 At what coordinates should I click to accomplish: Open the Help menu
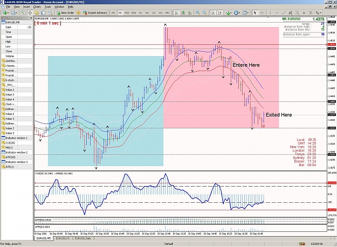coord(71,6)
